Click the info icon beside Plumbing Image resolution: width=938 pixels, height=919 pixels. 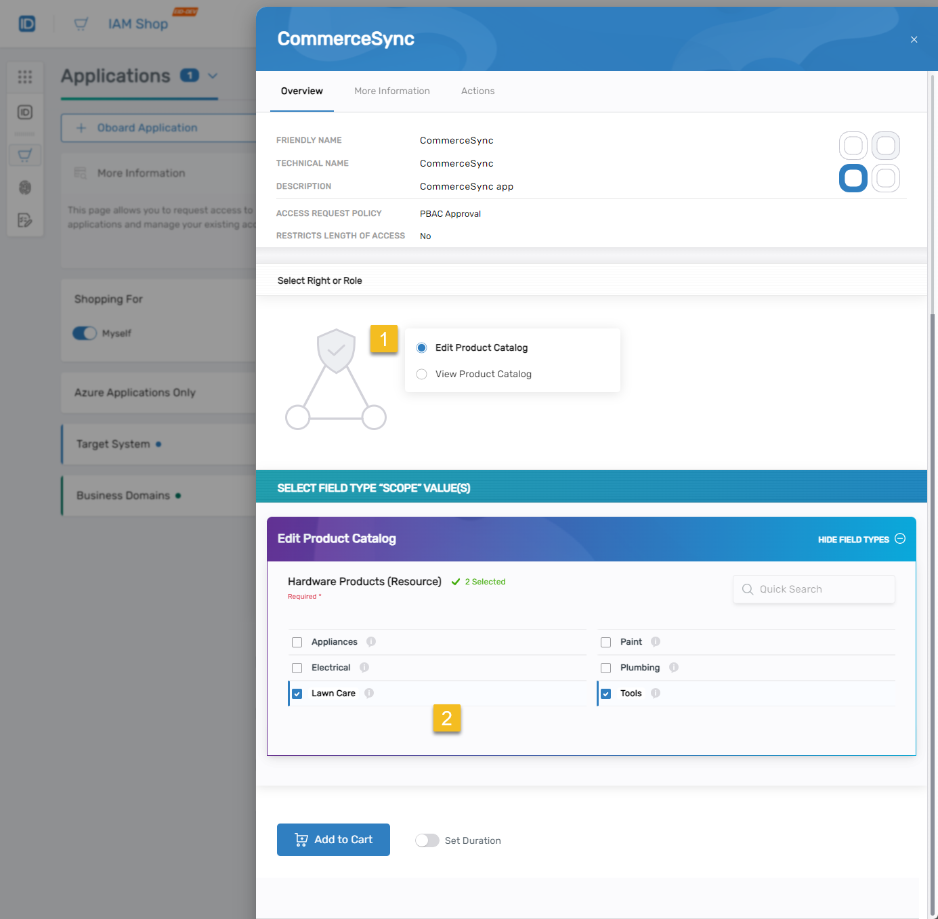674,668
